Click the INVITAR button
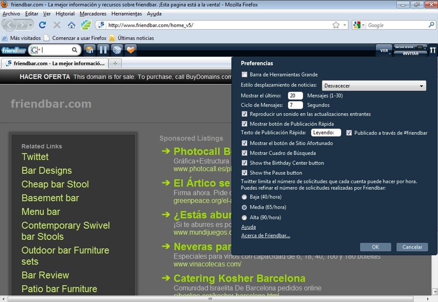Viewport: 438px width, 302px height. 410,54
